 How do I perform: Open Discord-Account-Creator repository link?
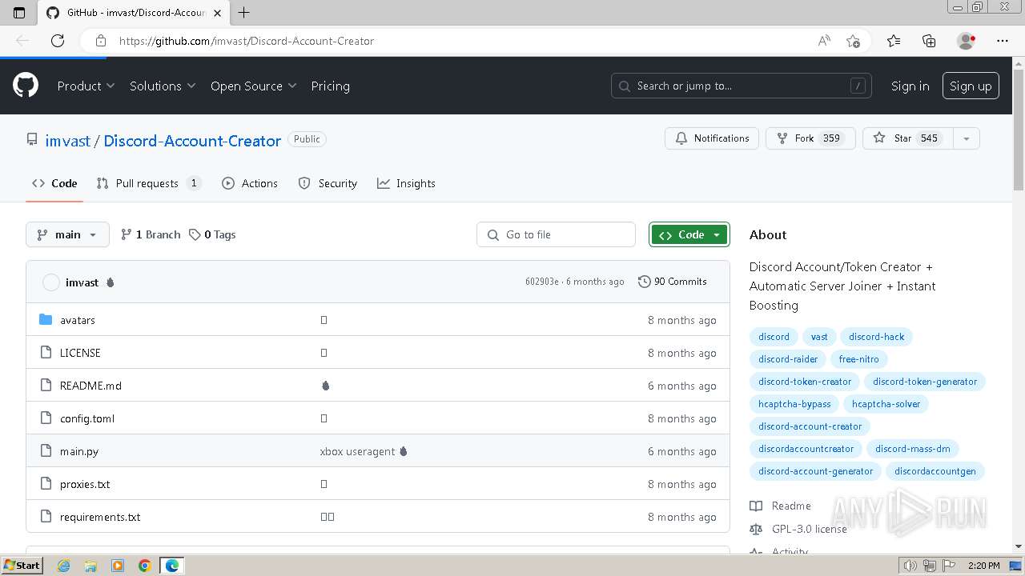click(192, 141)
